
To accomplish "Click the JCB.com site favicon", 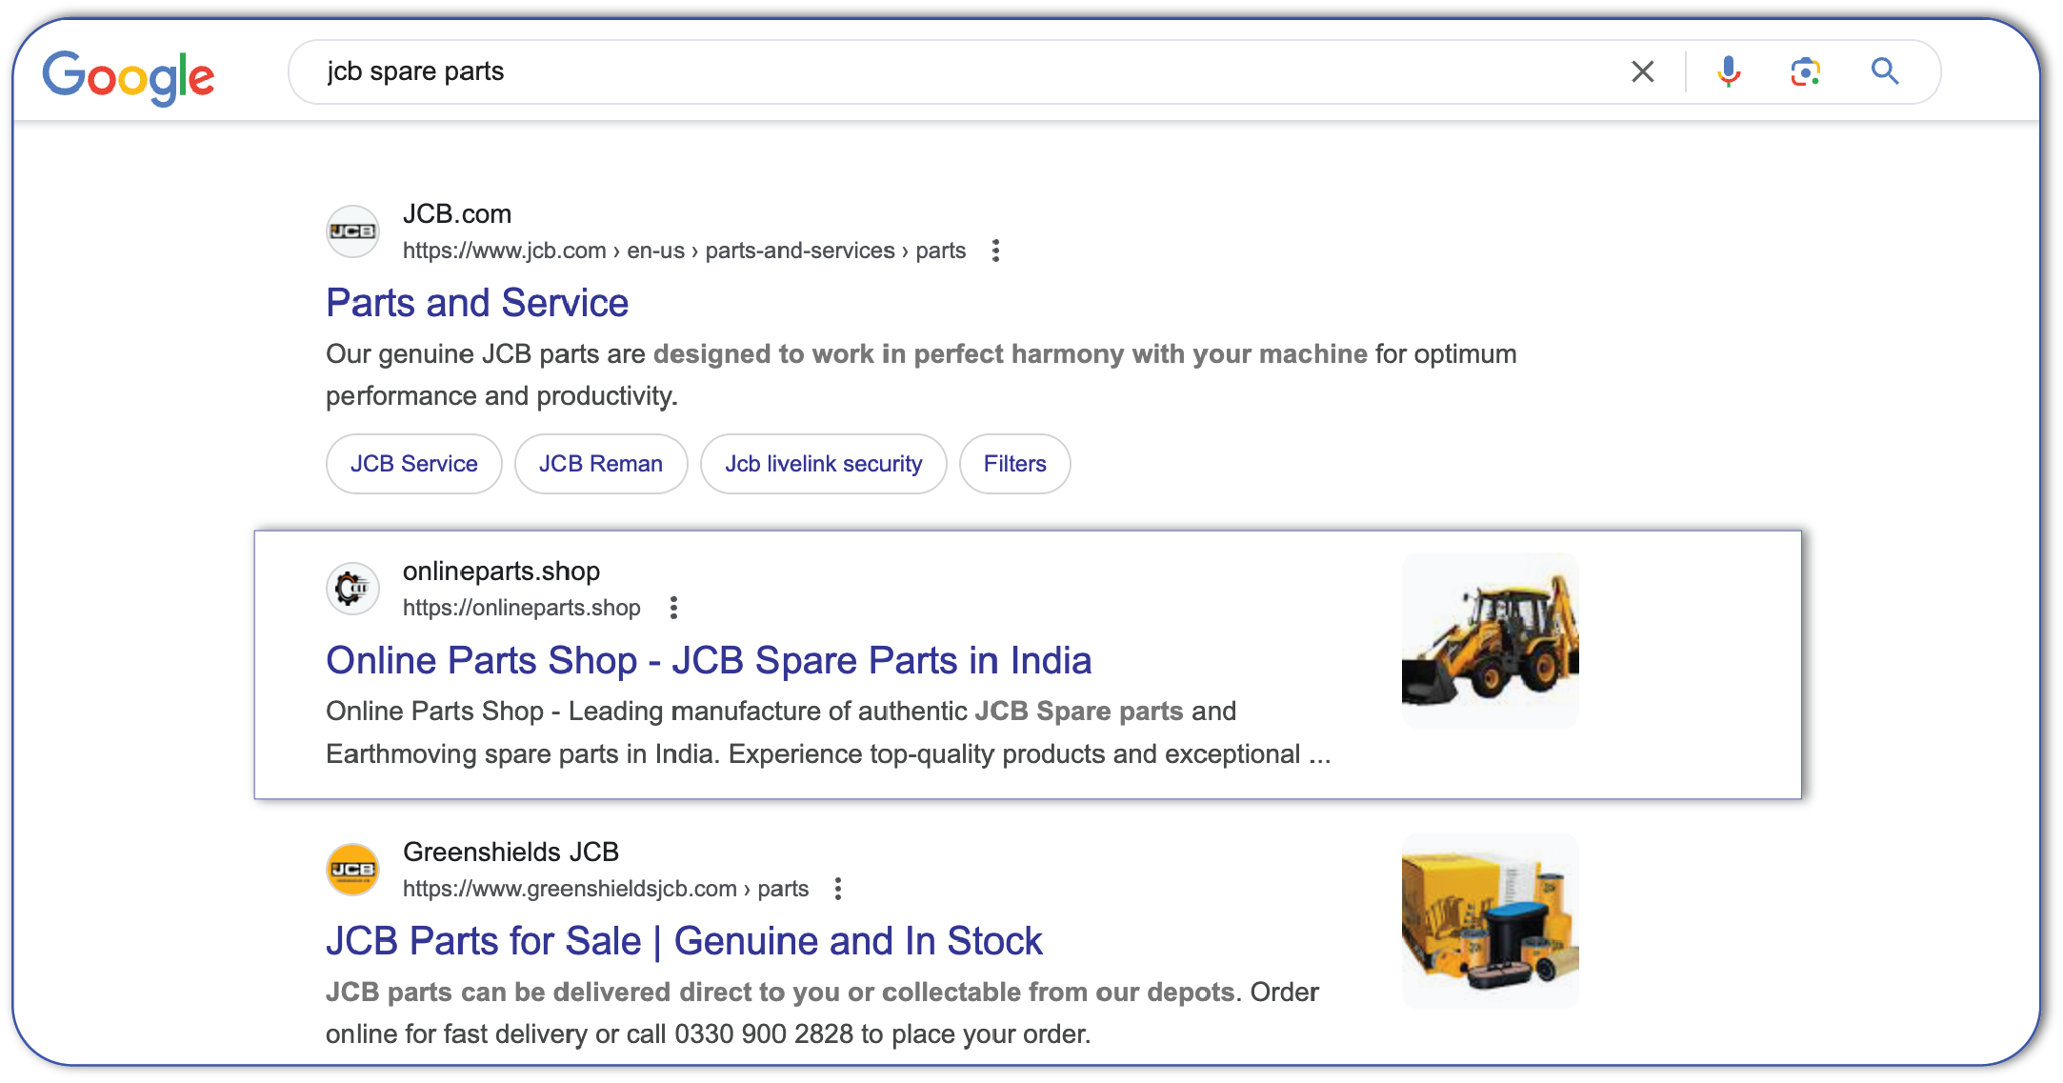I will click(352, 231).
